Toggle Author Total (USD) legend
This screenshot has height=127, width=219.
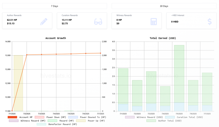(164, 121)
